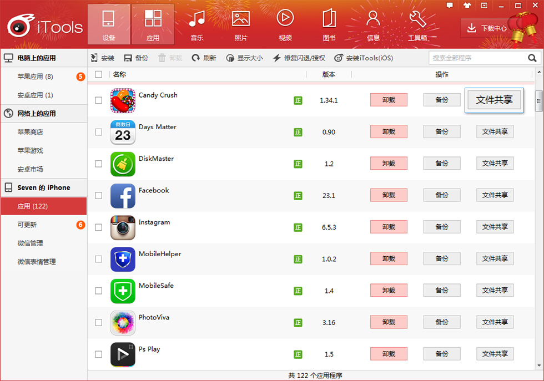Check the Days Matter checkbox
544x381 pixels.
point(99,132)
